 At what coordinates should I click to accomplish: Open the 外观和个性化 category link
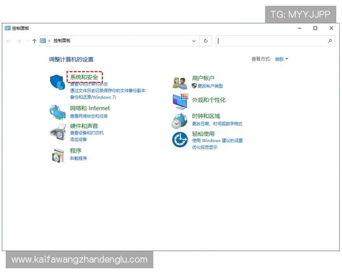click(209, 100)
